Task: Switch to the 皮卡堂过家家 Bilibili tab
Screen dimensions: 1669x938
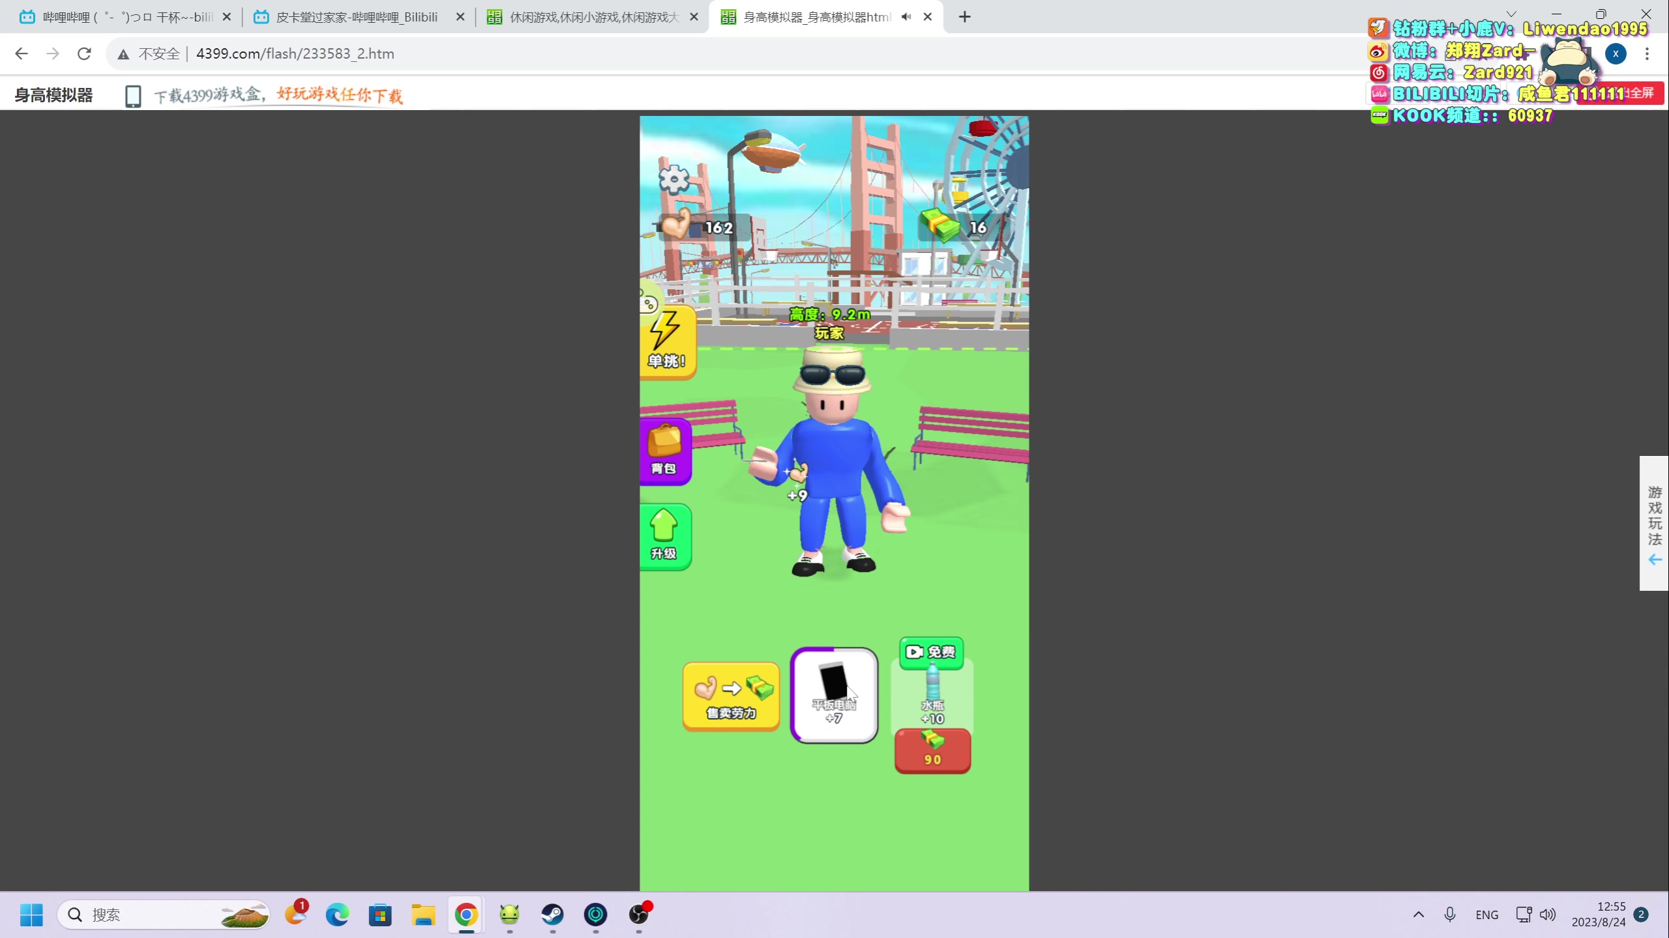Action: click(355, 17)
